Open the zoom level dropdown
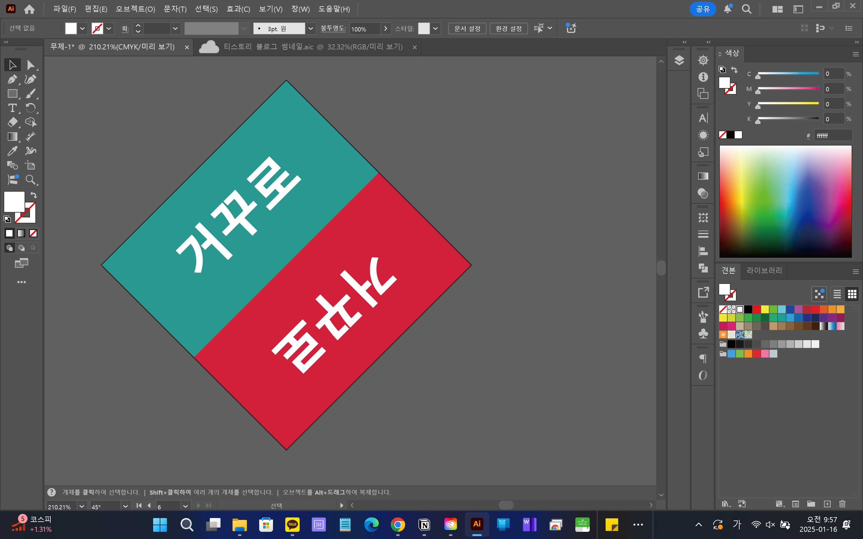This screenshot has height=539, width=863. point(82,506)
